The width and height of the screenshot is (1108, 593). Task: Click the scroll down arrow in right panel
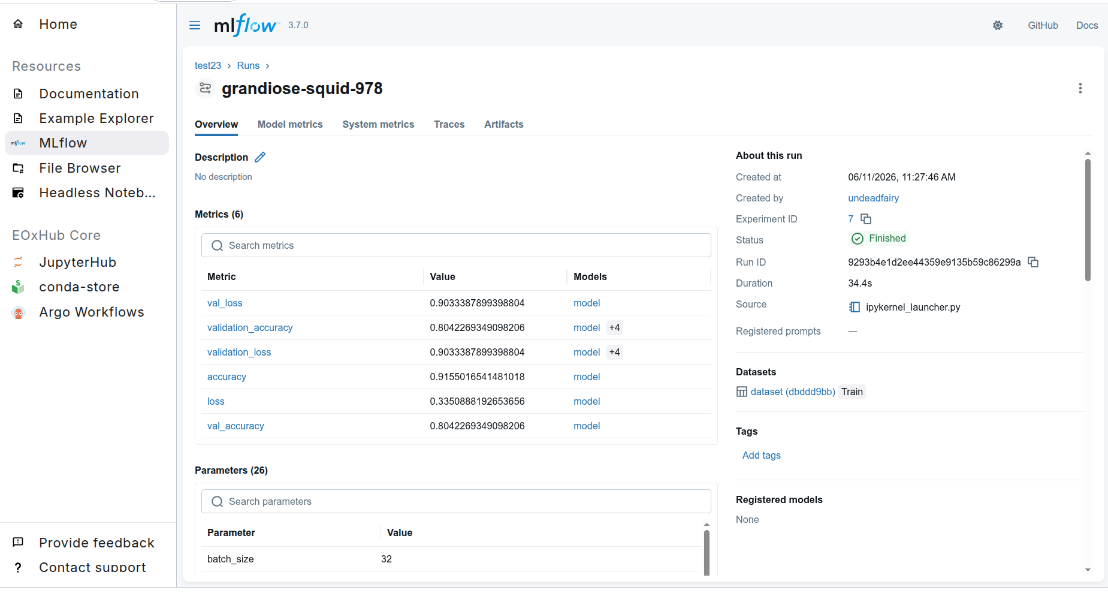(x=1088, y=570)
